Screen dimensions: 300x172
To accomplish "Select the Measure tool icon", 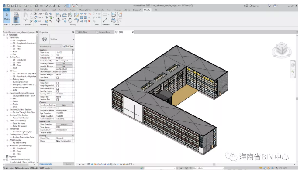I will point(105,20).
